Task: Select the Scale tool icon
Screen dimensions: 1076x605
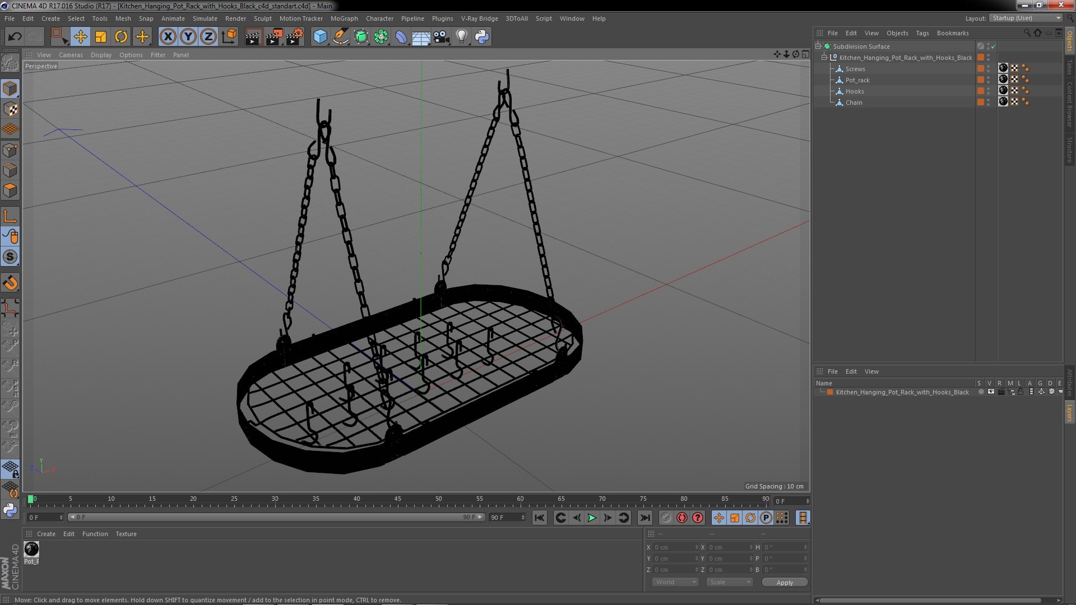Action: (x=101, y=37)
